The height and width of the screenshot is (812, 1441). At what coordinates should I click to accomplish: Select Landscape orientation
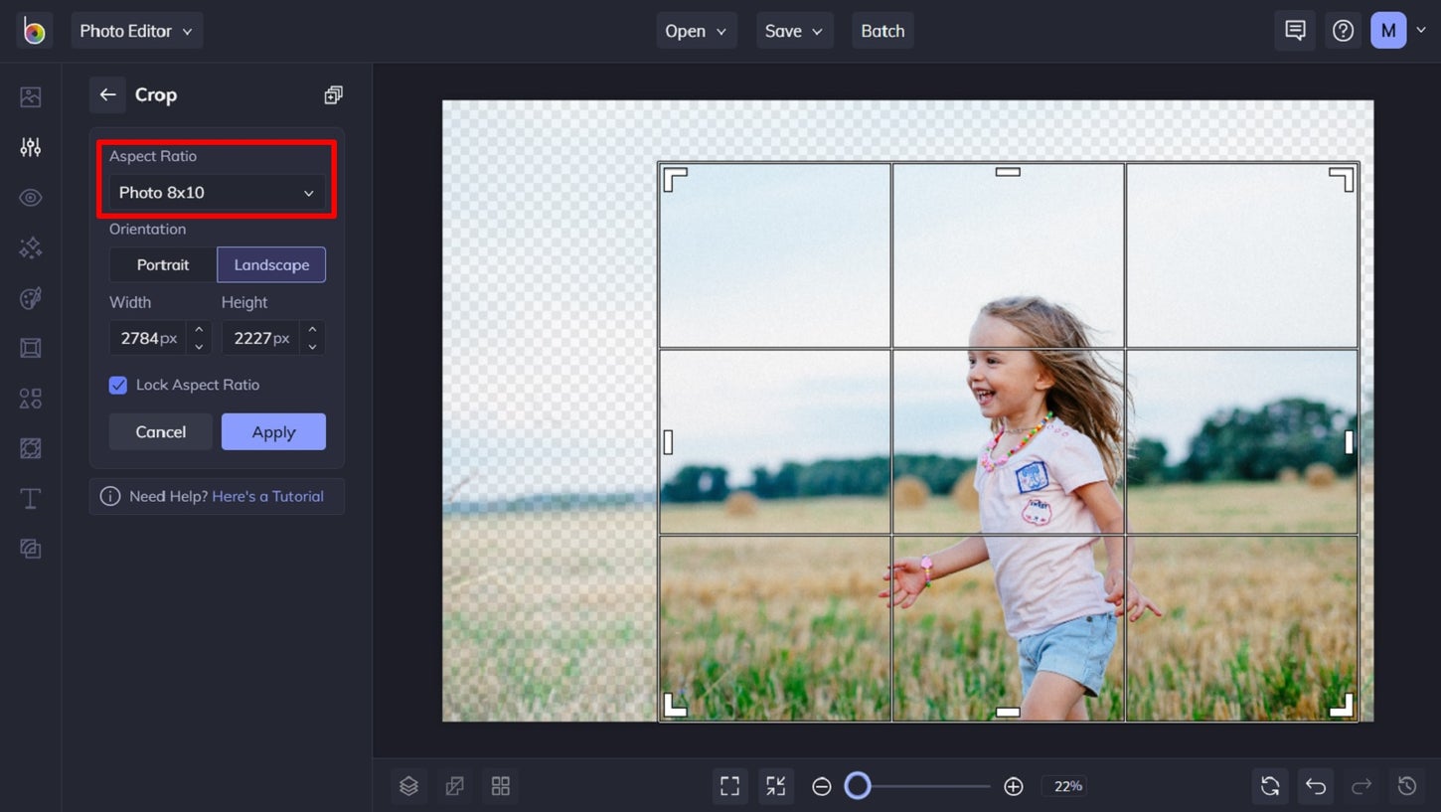click(271, 264)
